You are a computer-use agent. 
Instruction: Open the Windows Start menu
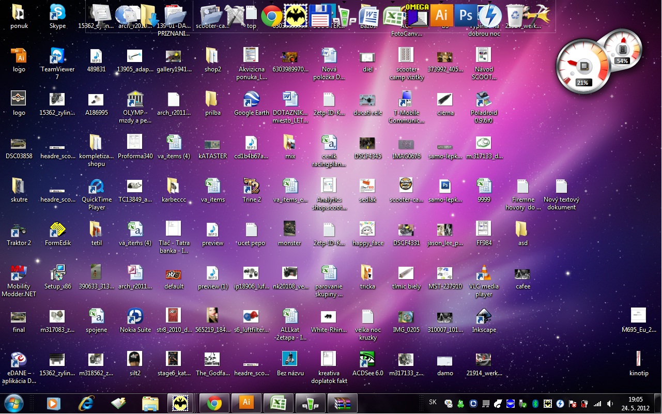[13, 403]
